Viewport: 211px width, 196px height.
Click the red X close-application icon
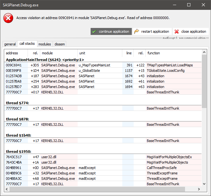click(x=176, y=31)
